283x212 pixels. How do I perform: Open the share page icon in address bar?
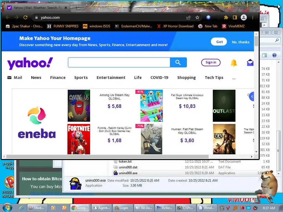pyautogui.click(x=188, y=17)
